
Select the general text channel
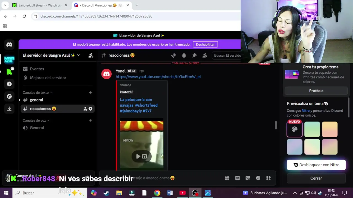click(x=57, y=100)
